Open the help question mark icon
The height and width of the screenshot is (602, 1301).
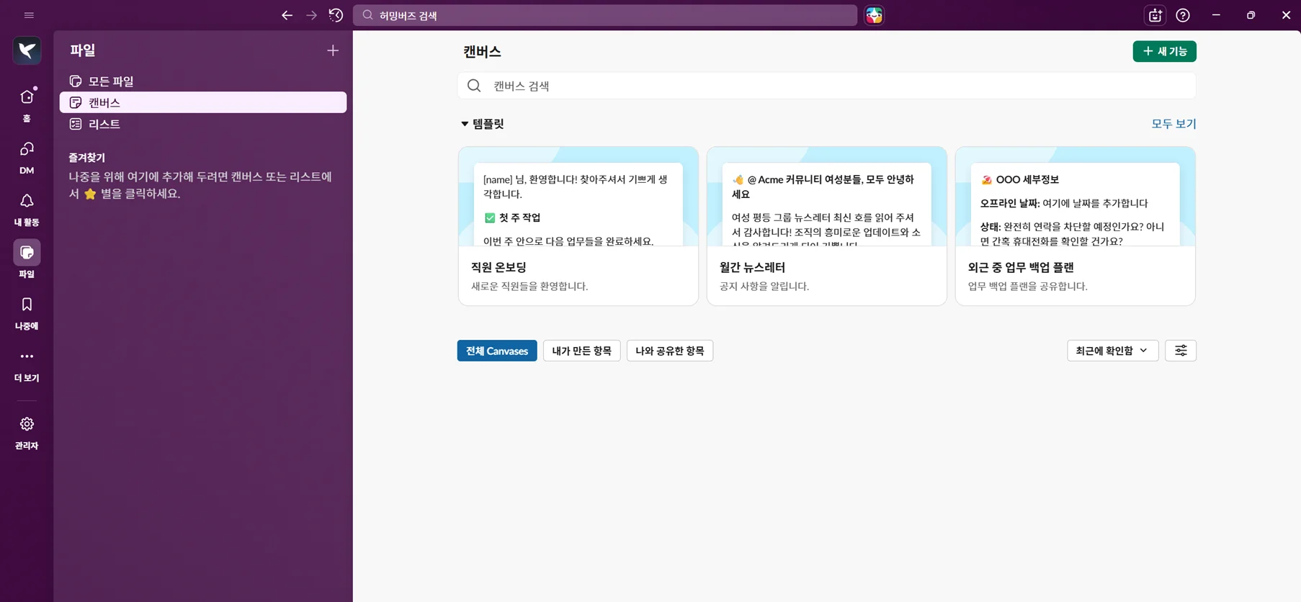click(1182, 15)
